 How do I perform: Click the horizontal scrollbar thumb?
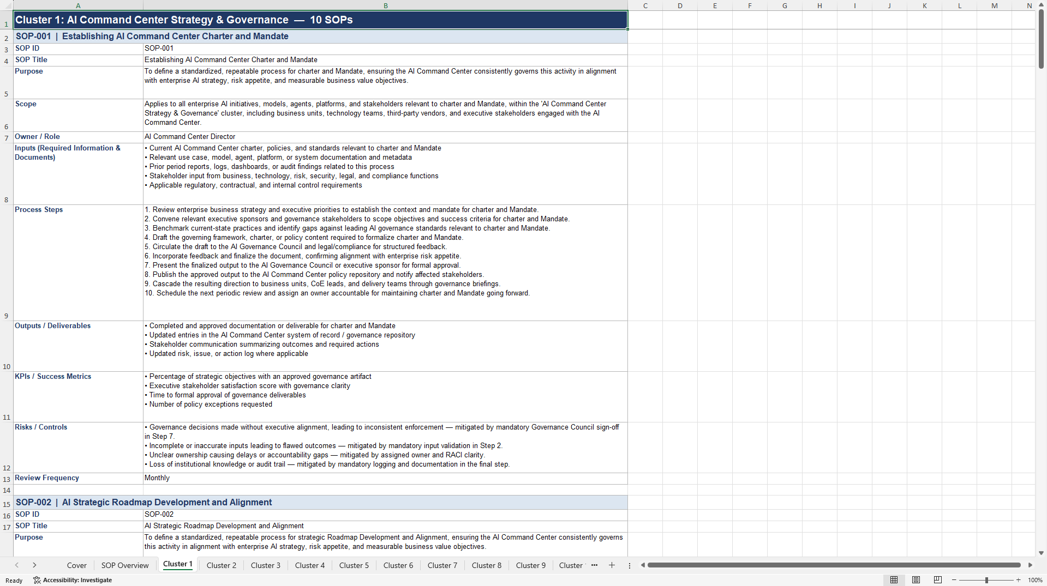tap(834, 565)
